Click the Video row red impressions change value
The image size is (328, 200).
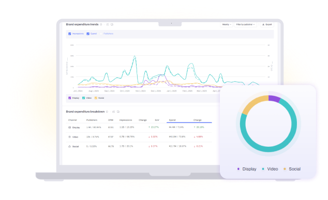click(153, 137)
